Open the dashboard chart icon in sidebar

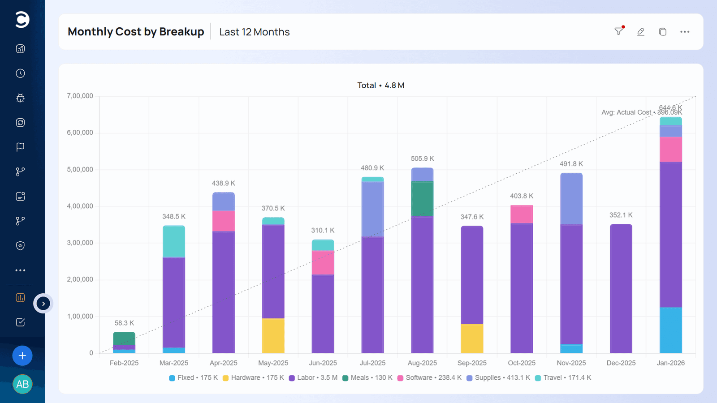click(x=20, y=49)
